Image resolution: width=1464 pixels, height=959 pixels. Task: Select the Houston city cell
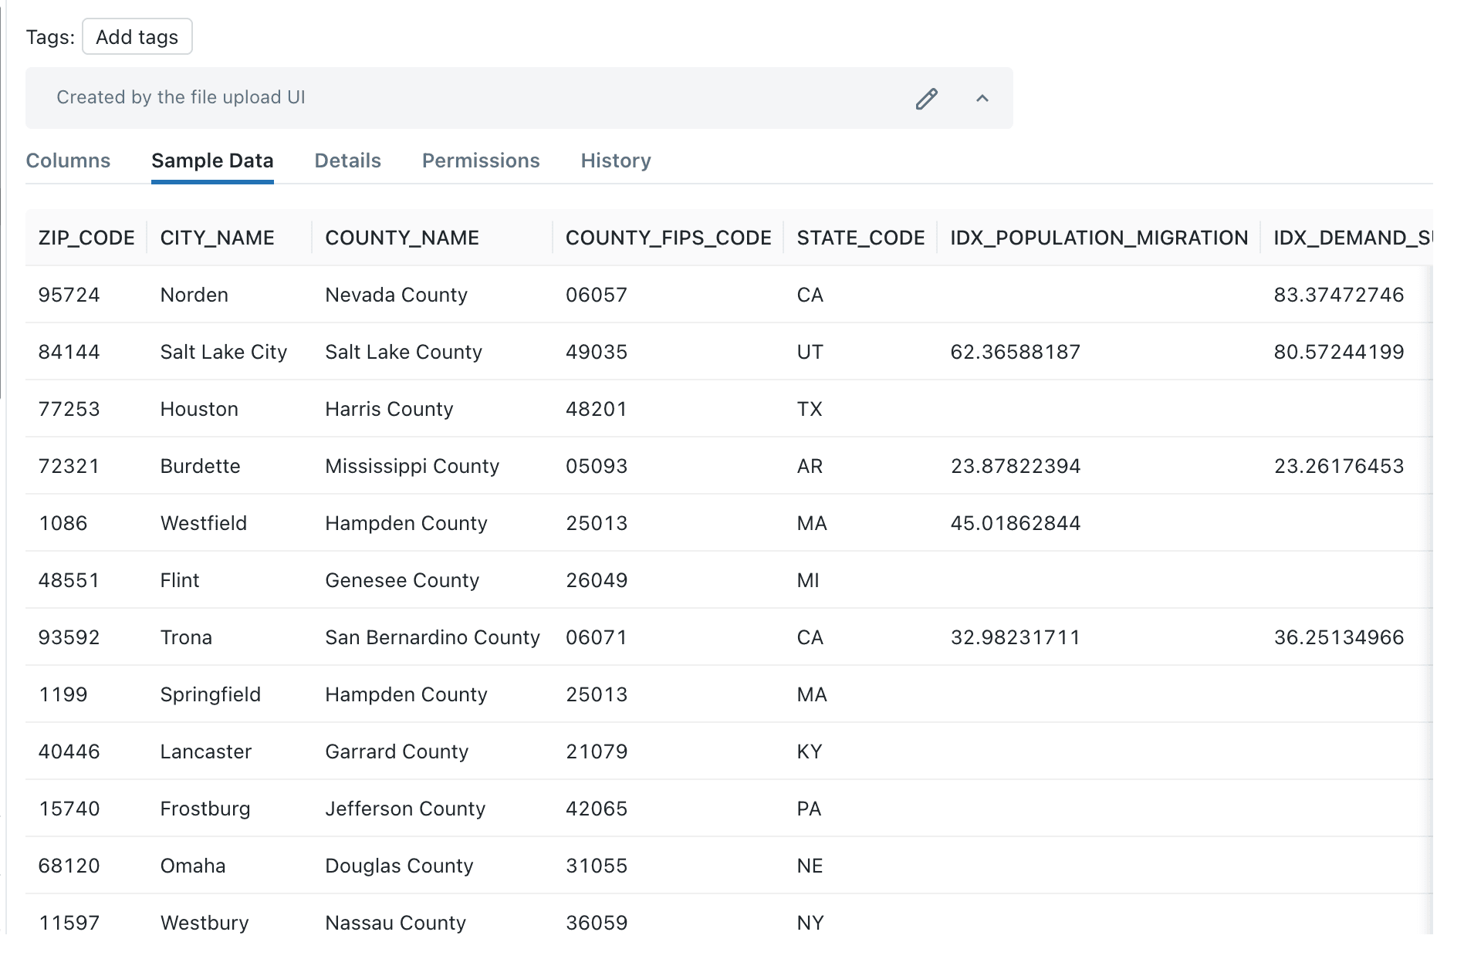coord(199,409)
